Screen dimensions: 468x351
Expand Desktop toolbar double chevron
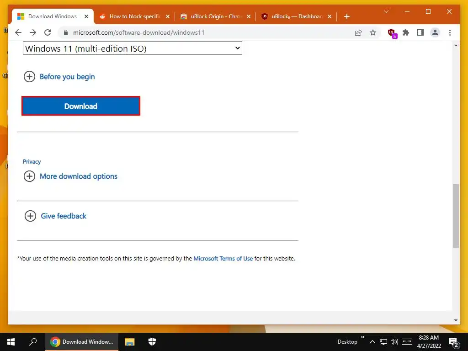coord(362,337)
